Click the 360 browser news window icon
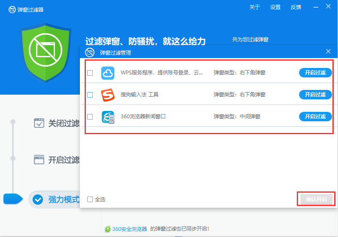The width and height of the screenshot is (338, 237). (x=108, y=117)
